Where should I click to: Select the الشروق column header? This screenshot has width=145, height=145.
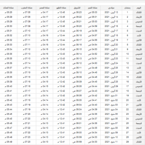[x=77, y=8]
